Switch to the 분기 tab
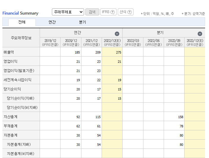This screenshot has width=209, height=158. point(83,22)
